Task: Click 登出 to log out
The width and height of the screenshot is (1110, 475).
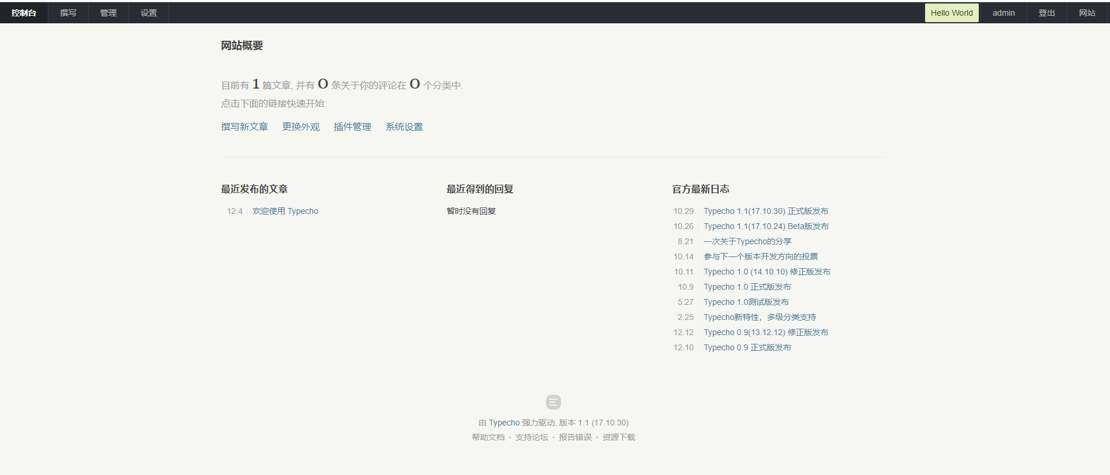Action: [x=1047, y=13]
